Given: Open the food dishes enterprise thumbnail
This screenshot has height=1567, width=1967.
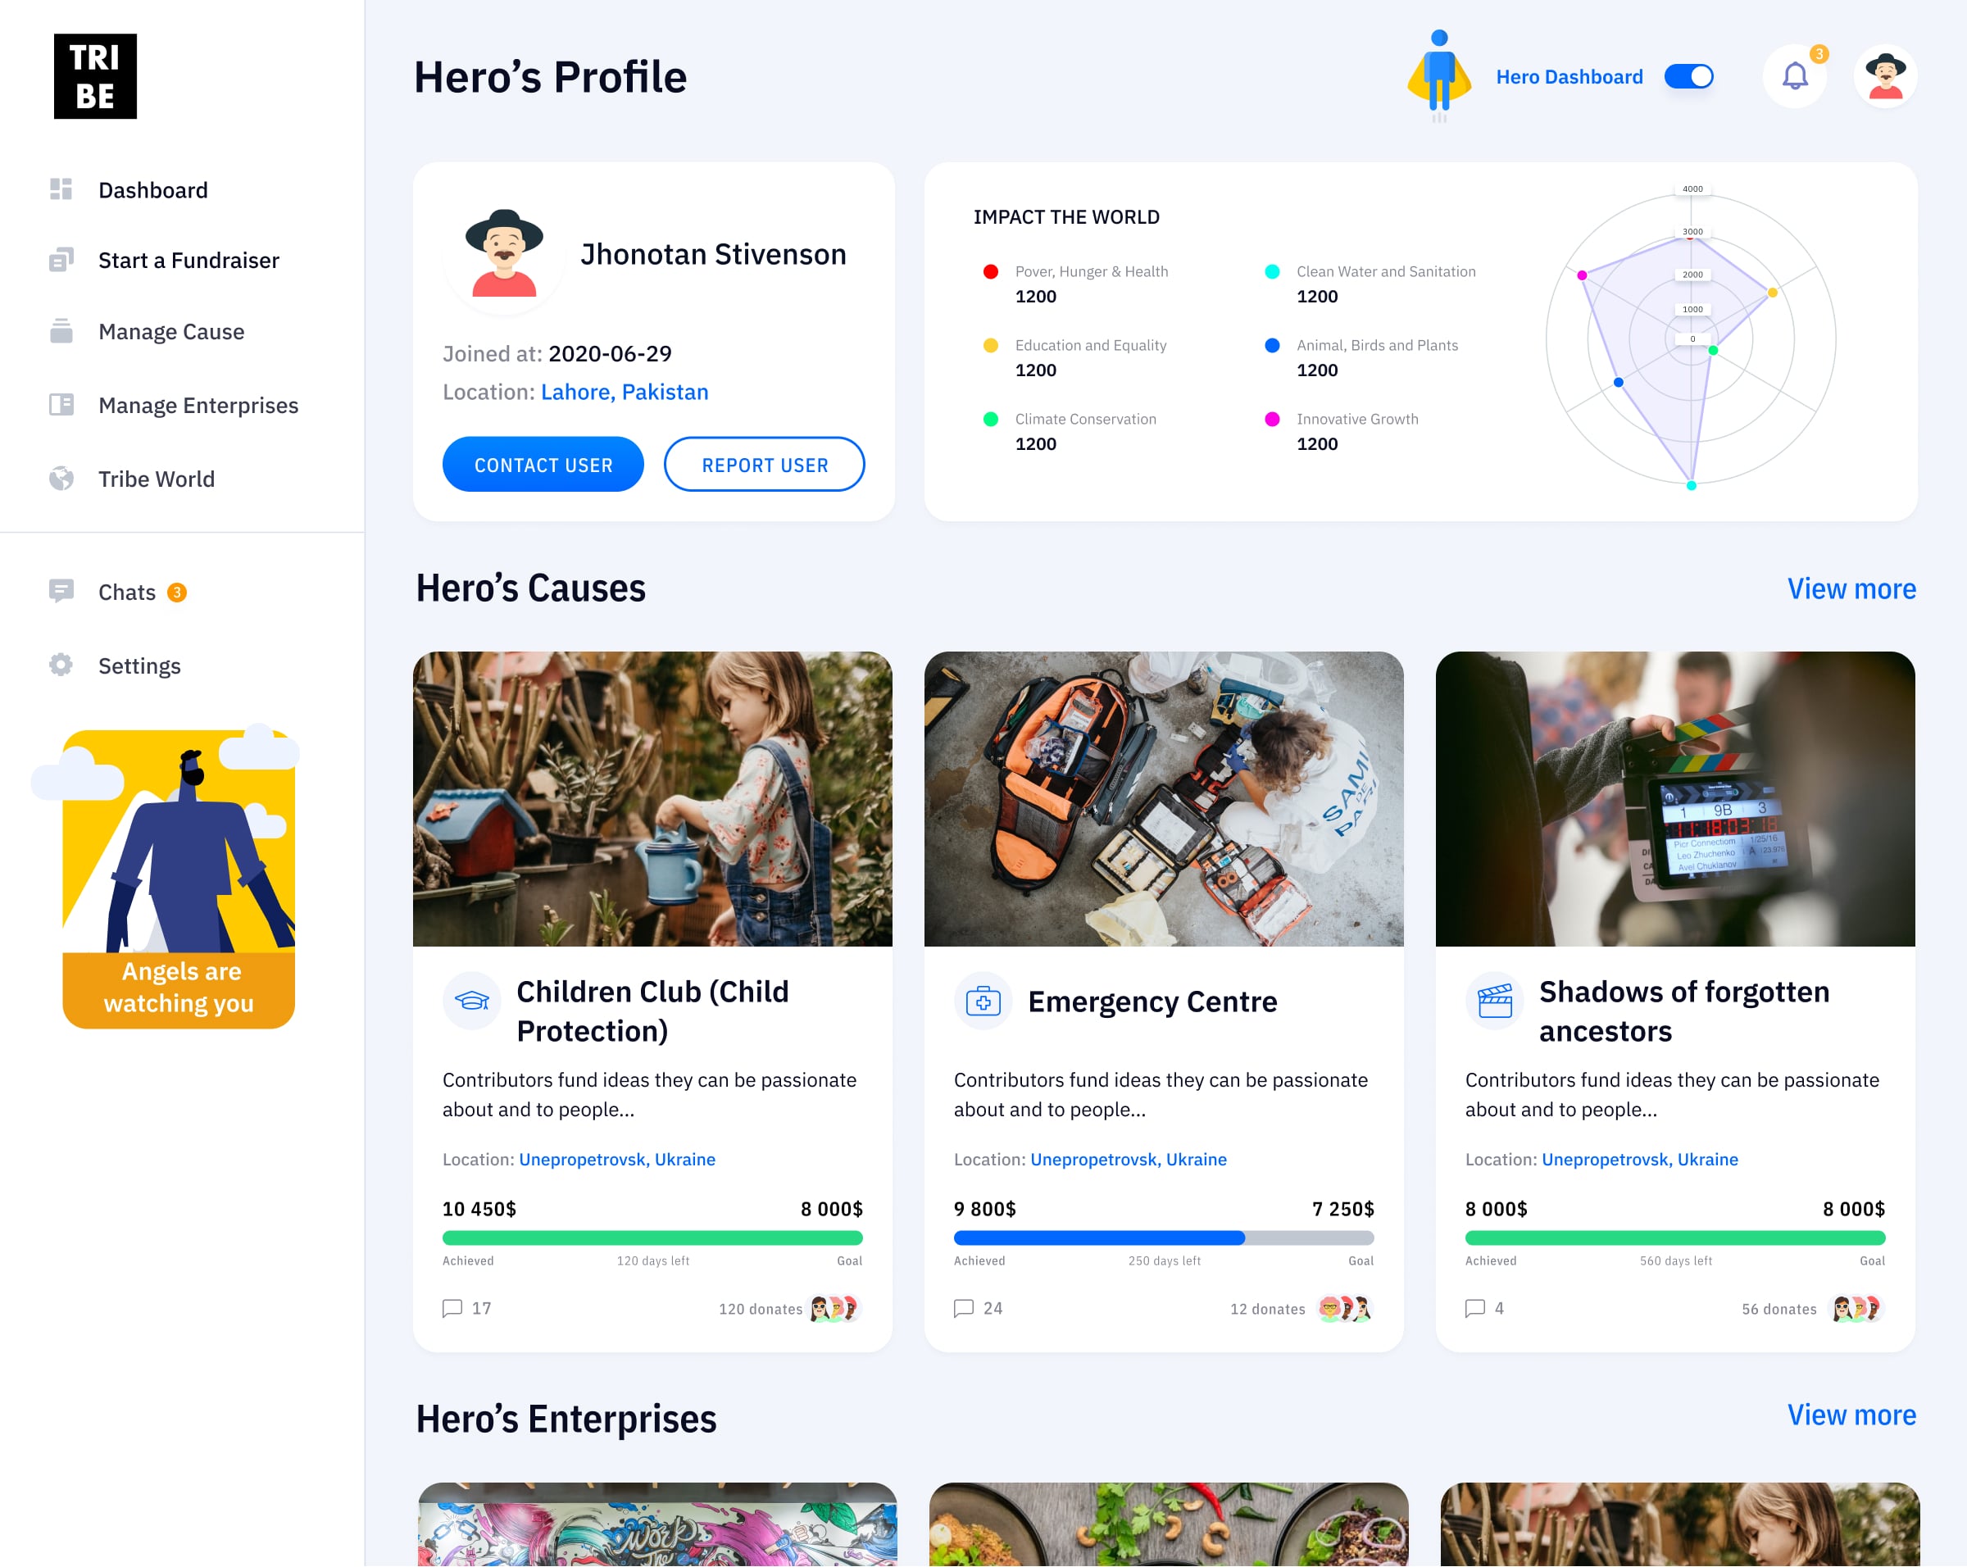Looking at the screenshot, I should (x=1169, y=1524).
